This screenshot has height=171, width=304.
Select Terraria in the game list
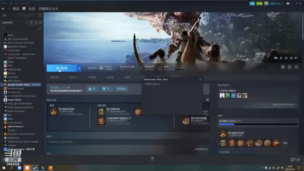click(11, 130)
